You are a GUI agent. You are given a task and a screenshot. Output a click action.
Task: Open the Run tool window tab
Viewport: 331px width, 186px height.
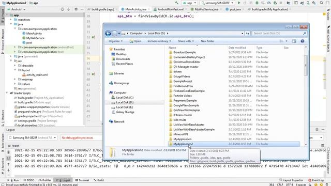tap(13, 180)
